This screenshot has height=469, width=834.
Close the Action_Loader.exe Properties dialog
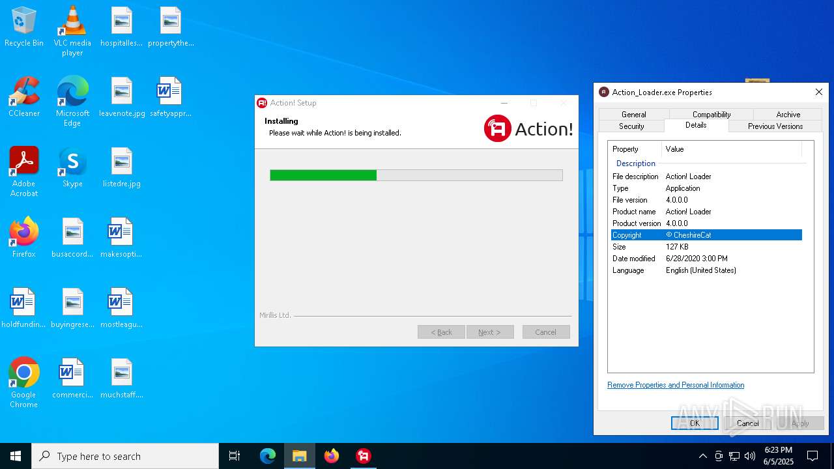(819, 92)
